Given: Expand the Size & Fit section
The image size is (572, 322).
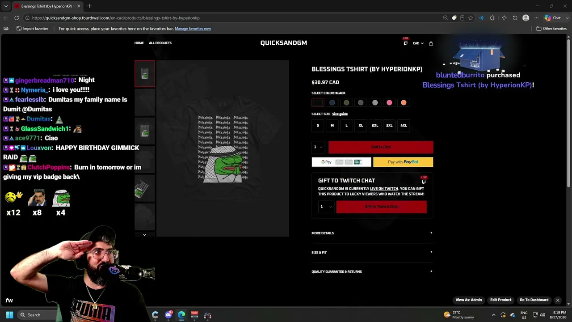Looking at the screenshot, I should 372,252.
